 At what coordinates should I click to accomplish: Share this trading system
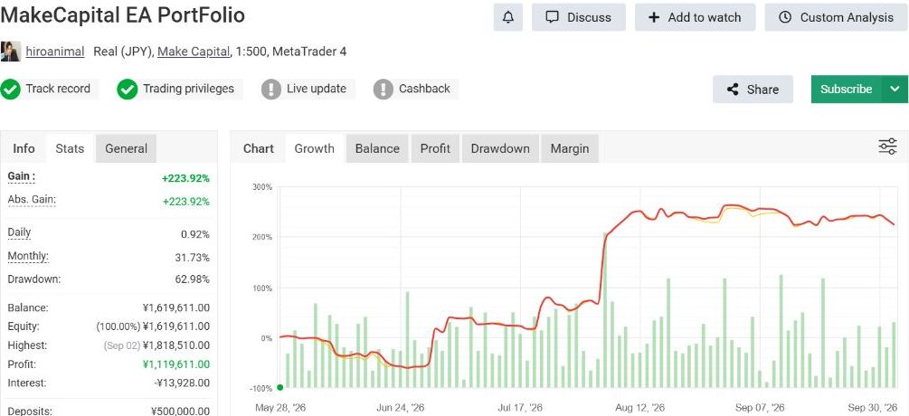tap(753, 90)
